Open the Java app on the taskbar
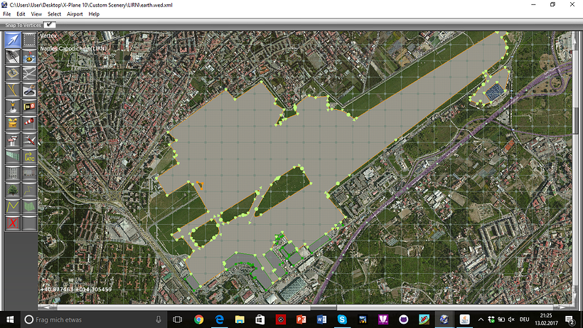The image size is (583, 328). tap(464, 319)
